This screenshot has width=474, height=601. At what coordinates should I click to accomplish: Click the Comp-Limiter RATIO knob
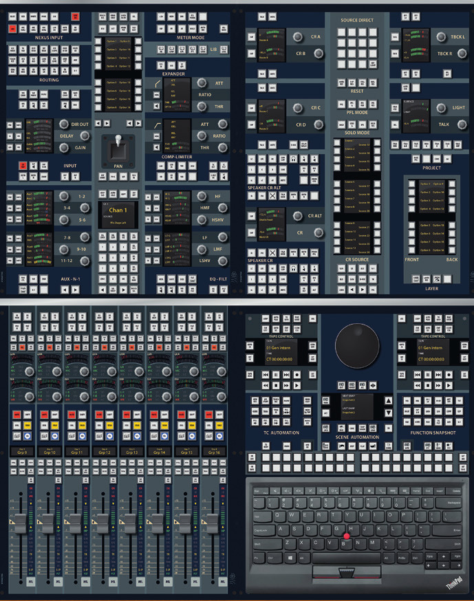click(202, 135)
